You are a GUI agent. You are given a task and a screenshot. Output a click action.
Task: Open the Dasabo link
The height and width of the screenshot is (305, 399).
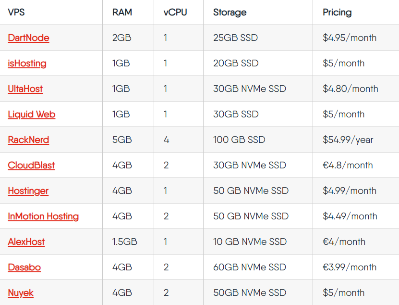tap(24, 267)
